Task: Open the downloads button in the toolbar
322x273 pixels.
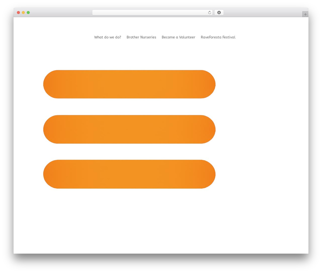Action: pyautogui.click(x=219, y=13)
